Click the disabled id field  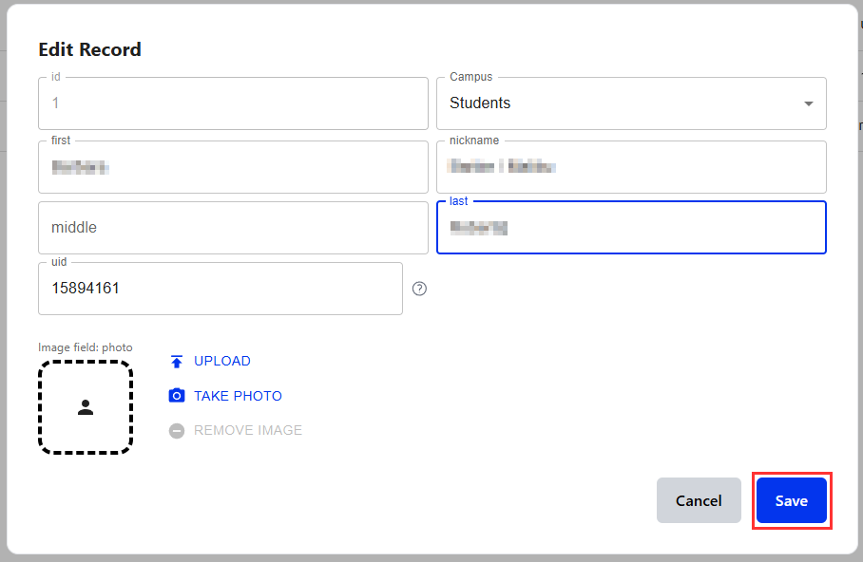233,103
